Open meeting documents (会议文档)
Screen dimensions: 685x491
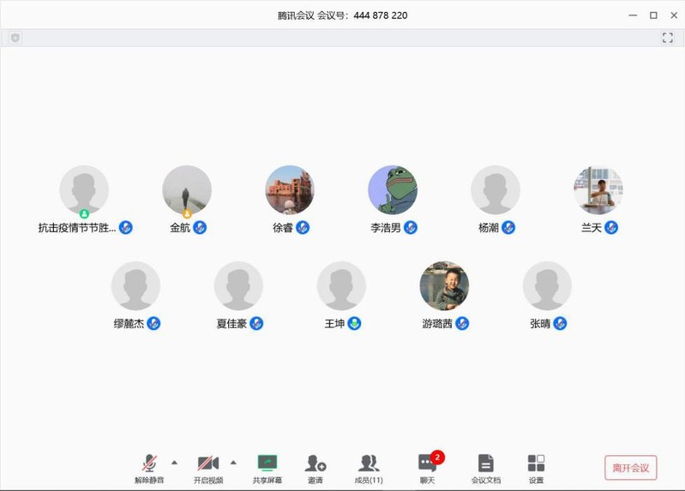click(486, 469)
